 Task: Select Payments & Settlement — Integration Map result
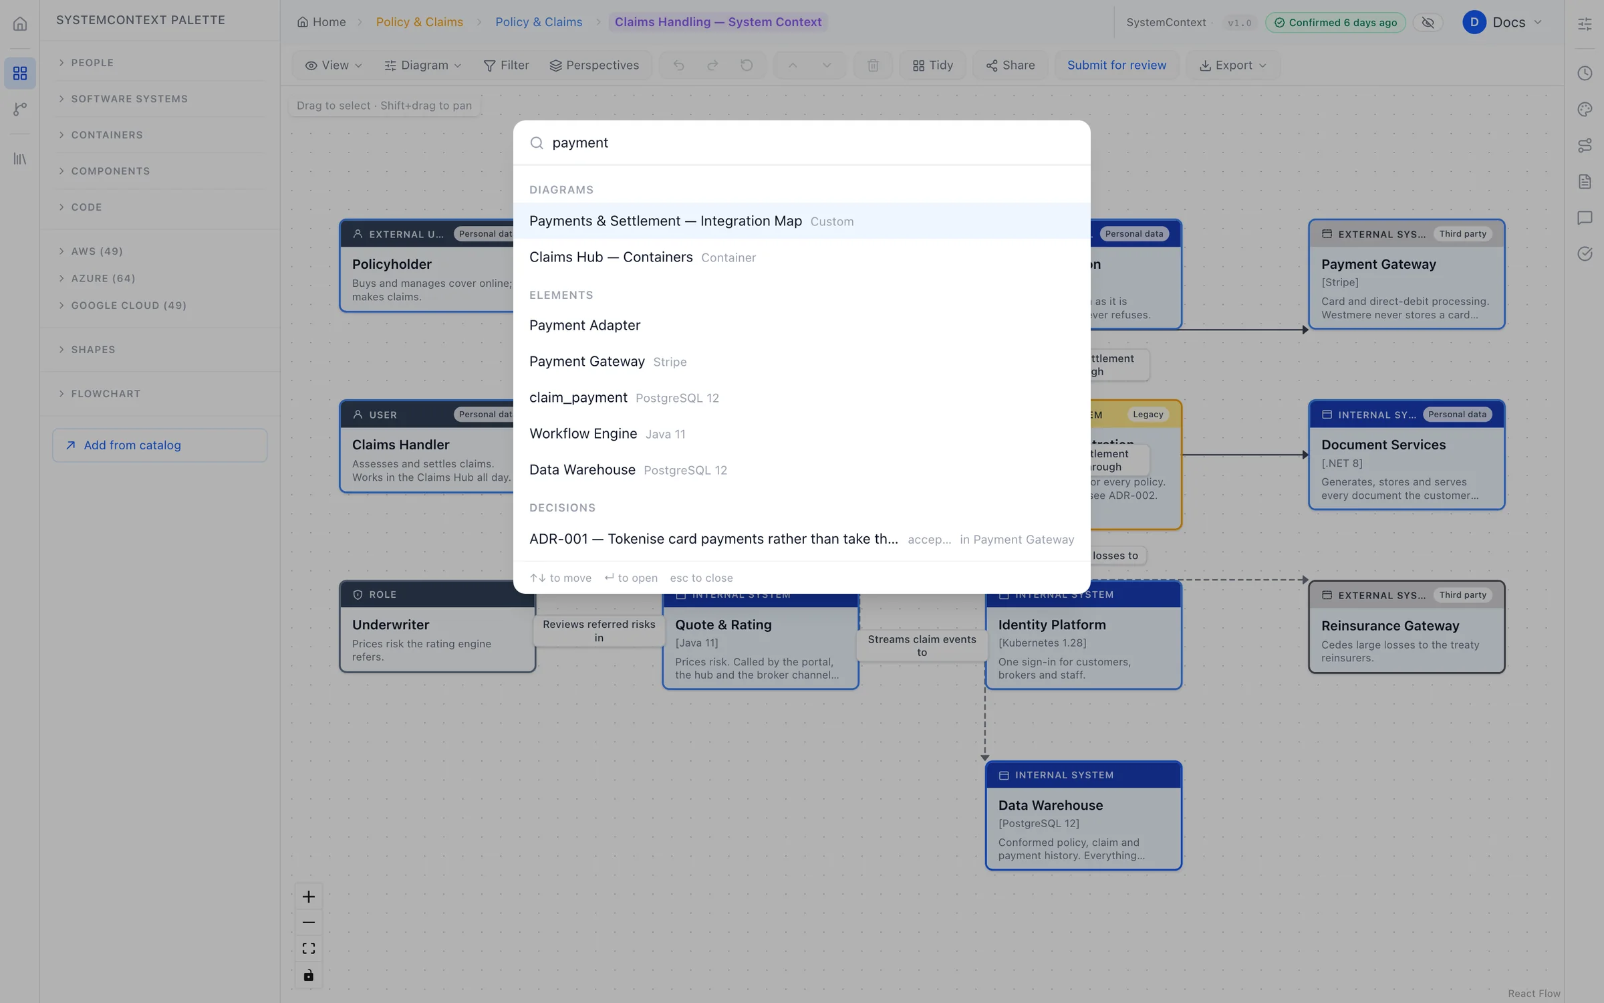[x=802, y=221]
